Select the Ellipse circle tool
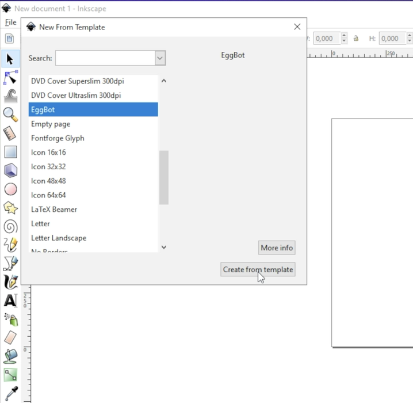Screen dimensions: 413x403 [x=10, y=189]
